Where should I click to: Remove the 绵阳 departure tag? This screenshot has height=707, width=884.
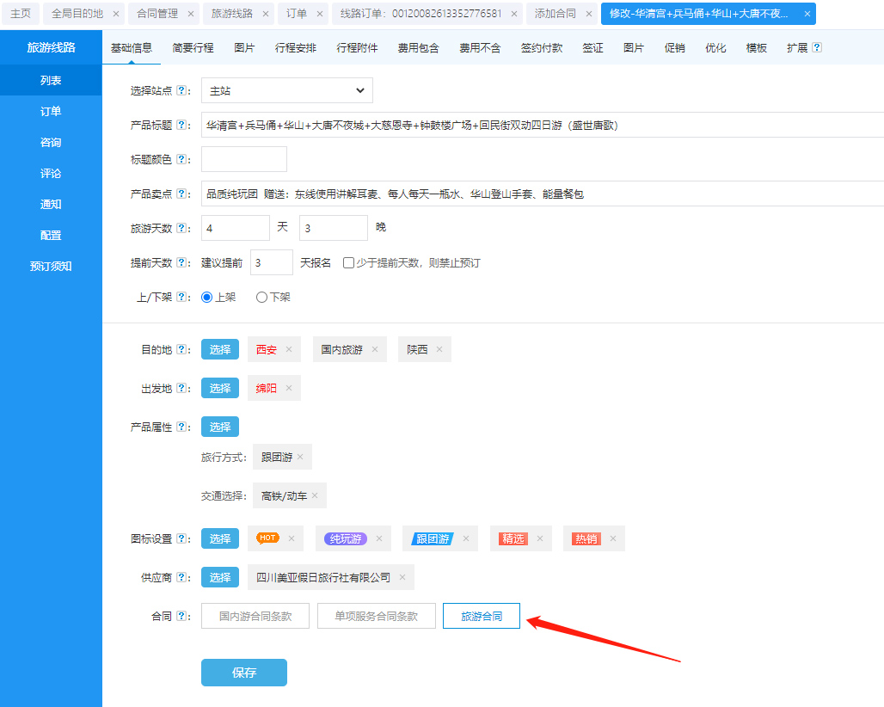(289, 388)
